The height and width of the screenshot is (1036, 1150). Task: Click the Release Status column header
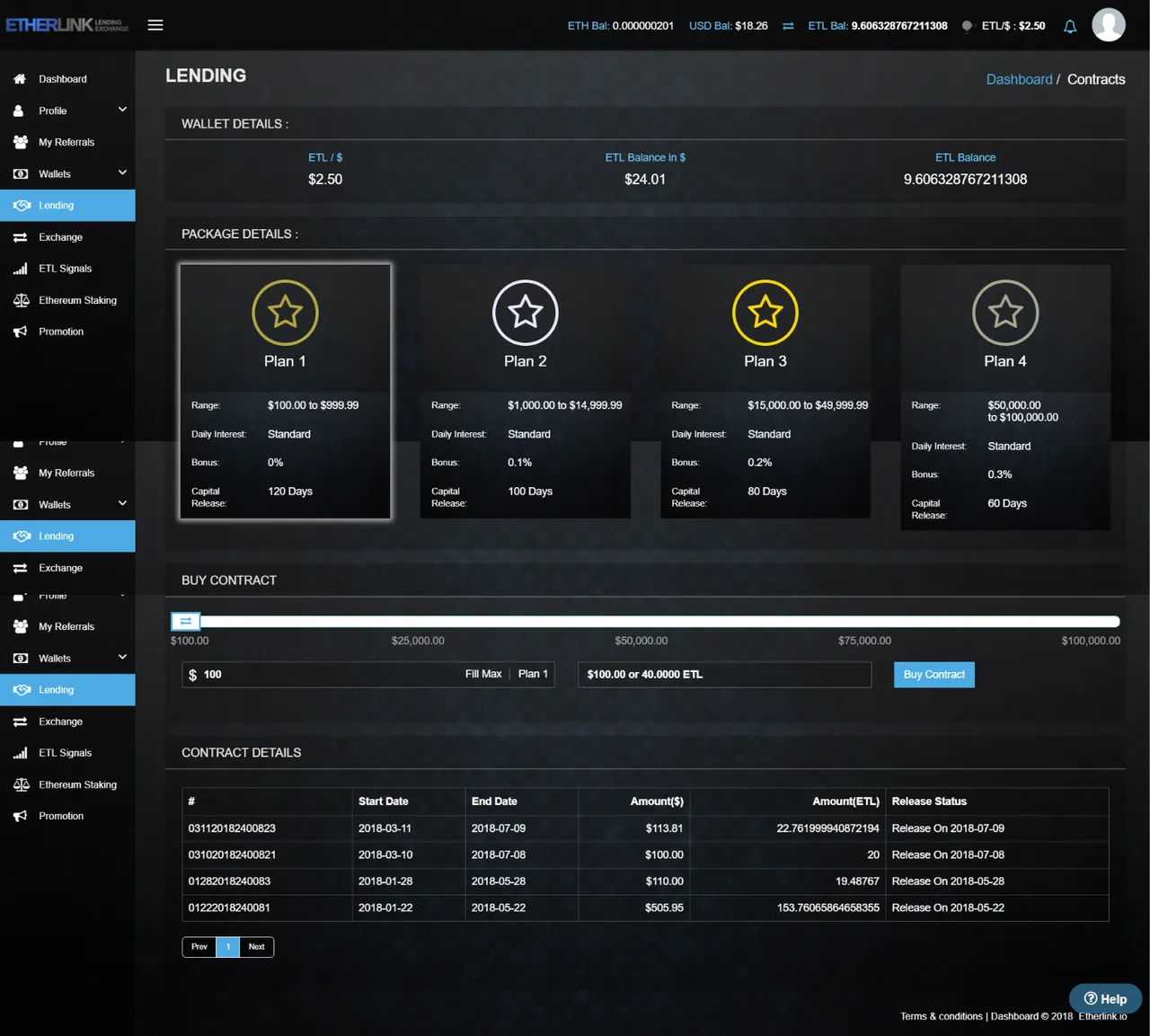pyautogui.click(x=929, y=801)
